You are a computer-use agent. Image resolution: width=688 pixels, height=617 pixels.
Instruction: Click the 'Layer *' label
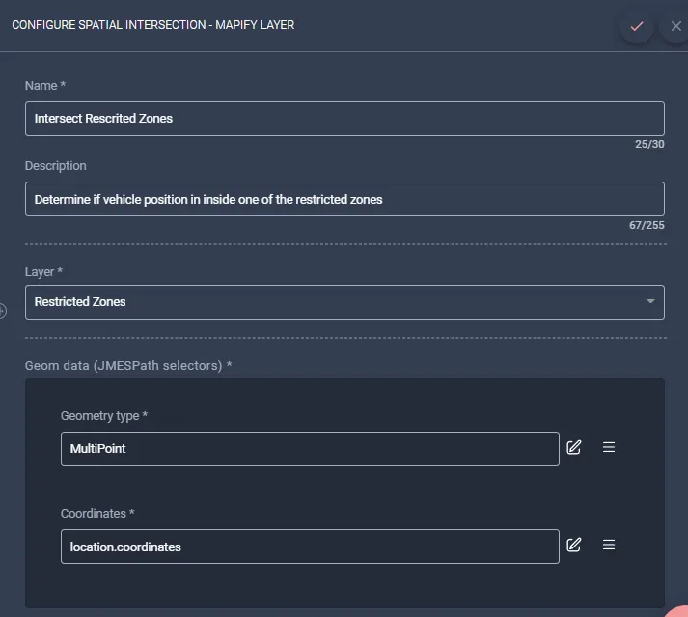[x=43, y=272]
